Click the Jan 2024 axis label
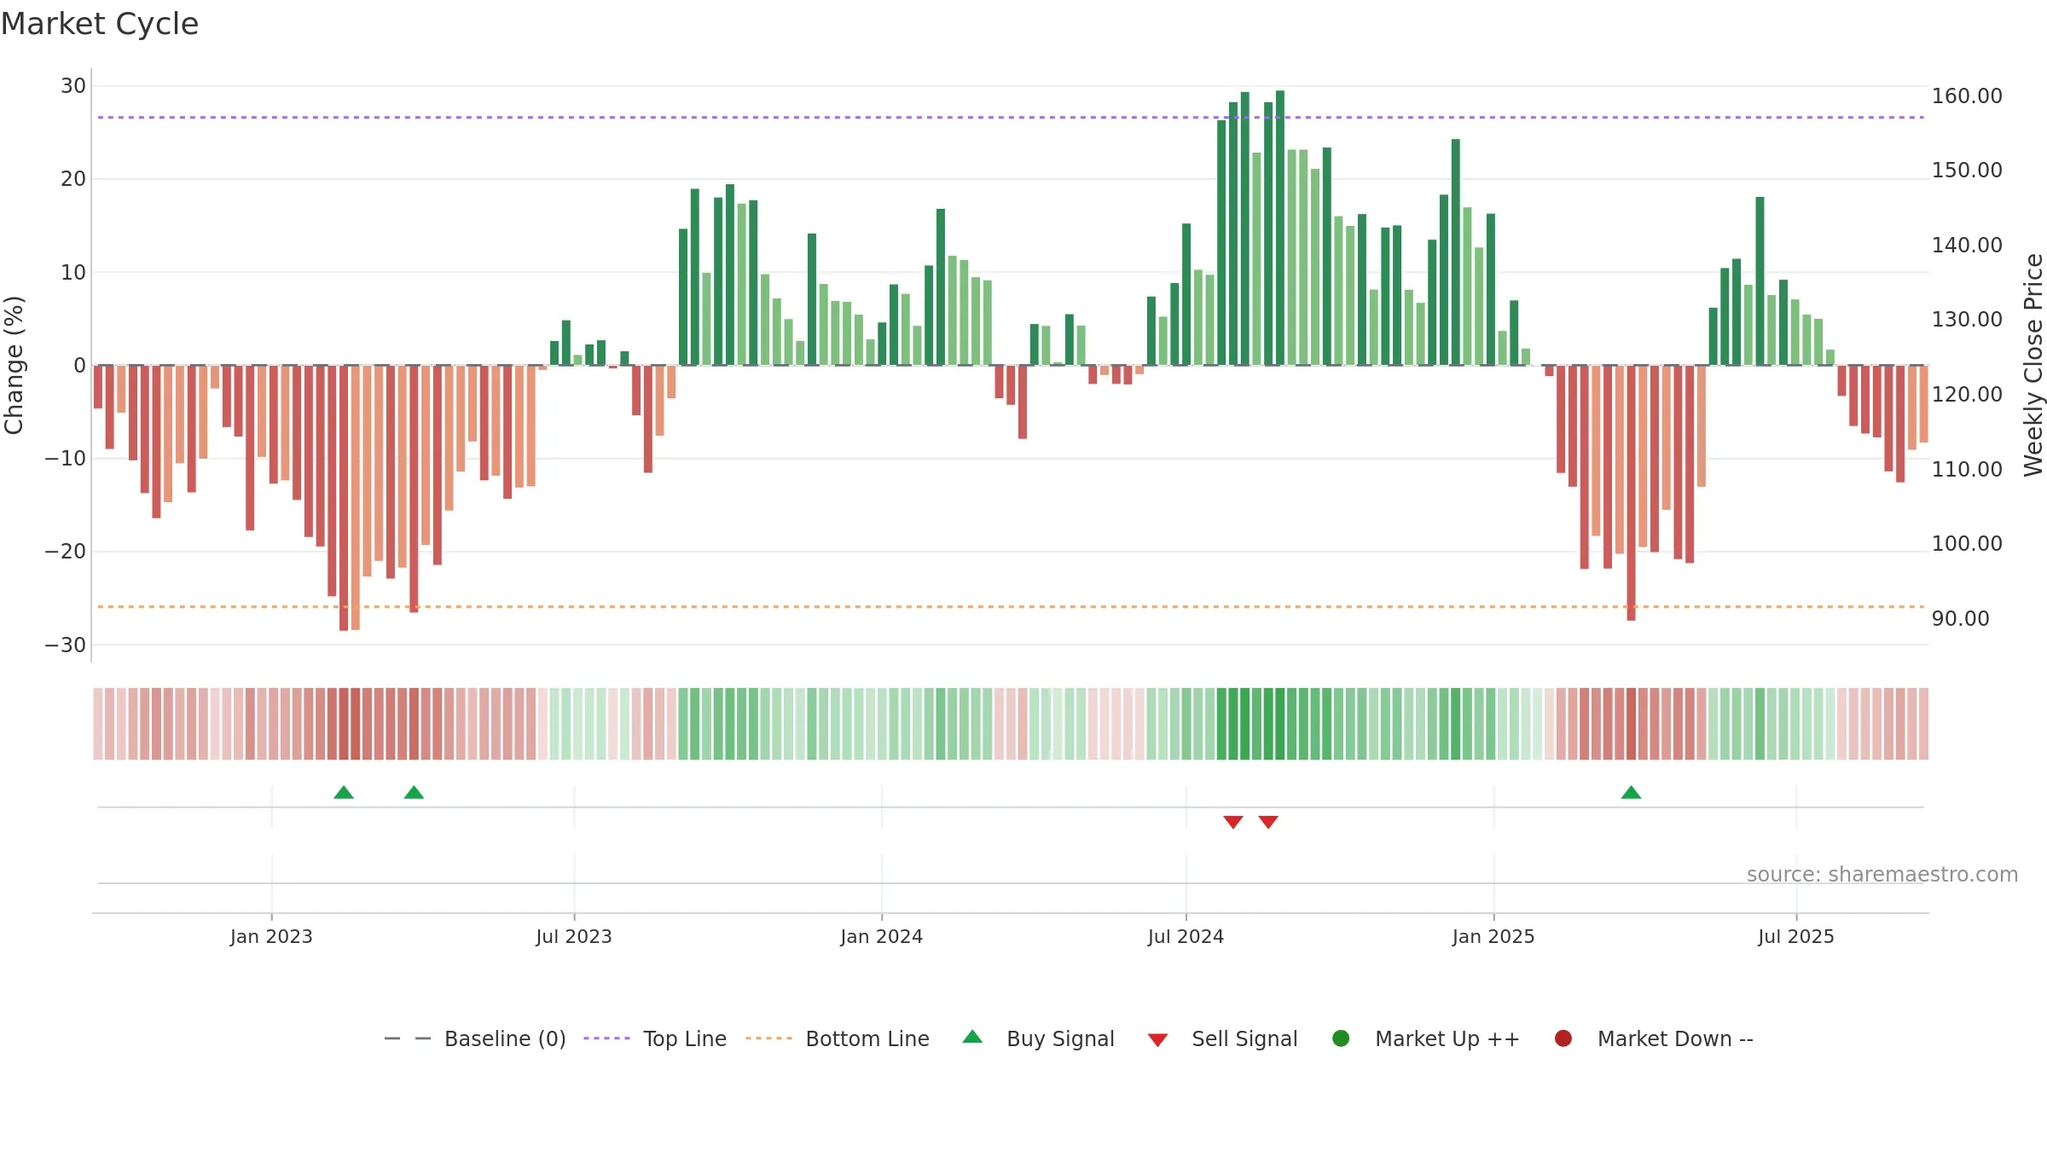2047x1151 pixels. click(881, 936)
